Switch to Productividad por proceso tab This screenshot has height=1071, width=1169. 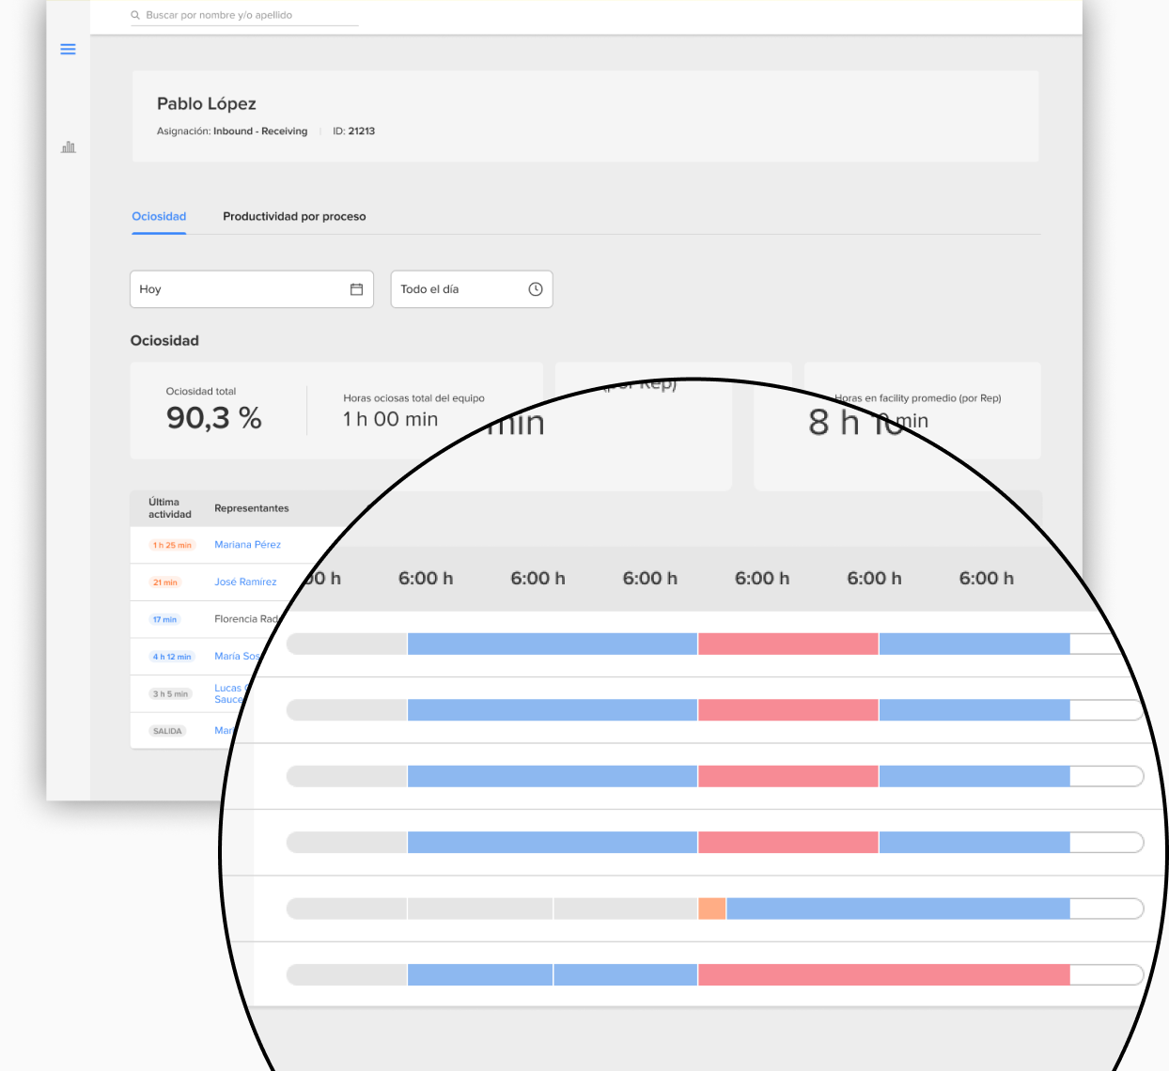click(x=294, y=216)
